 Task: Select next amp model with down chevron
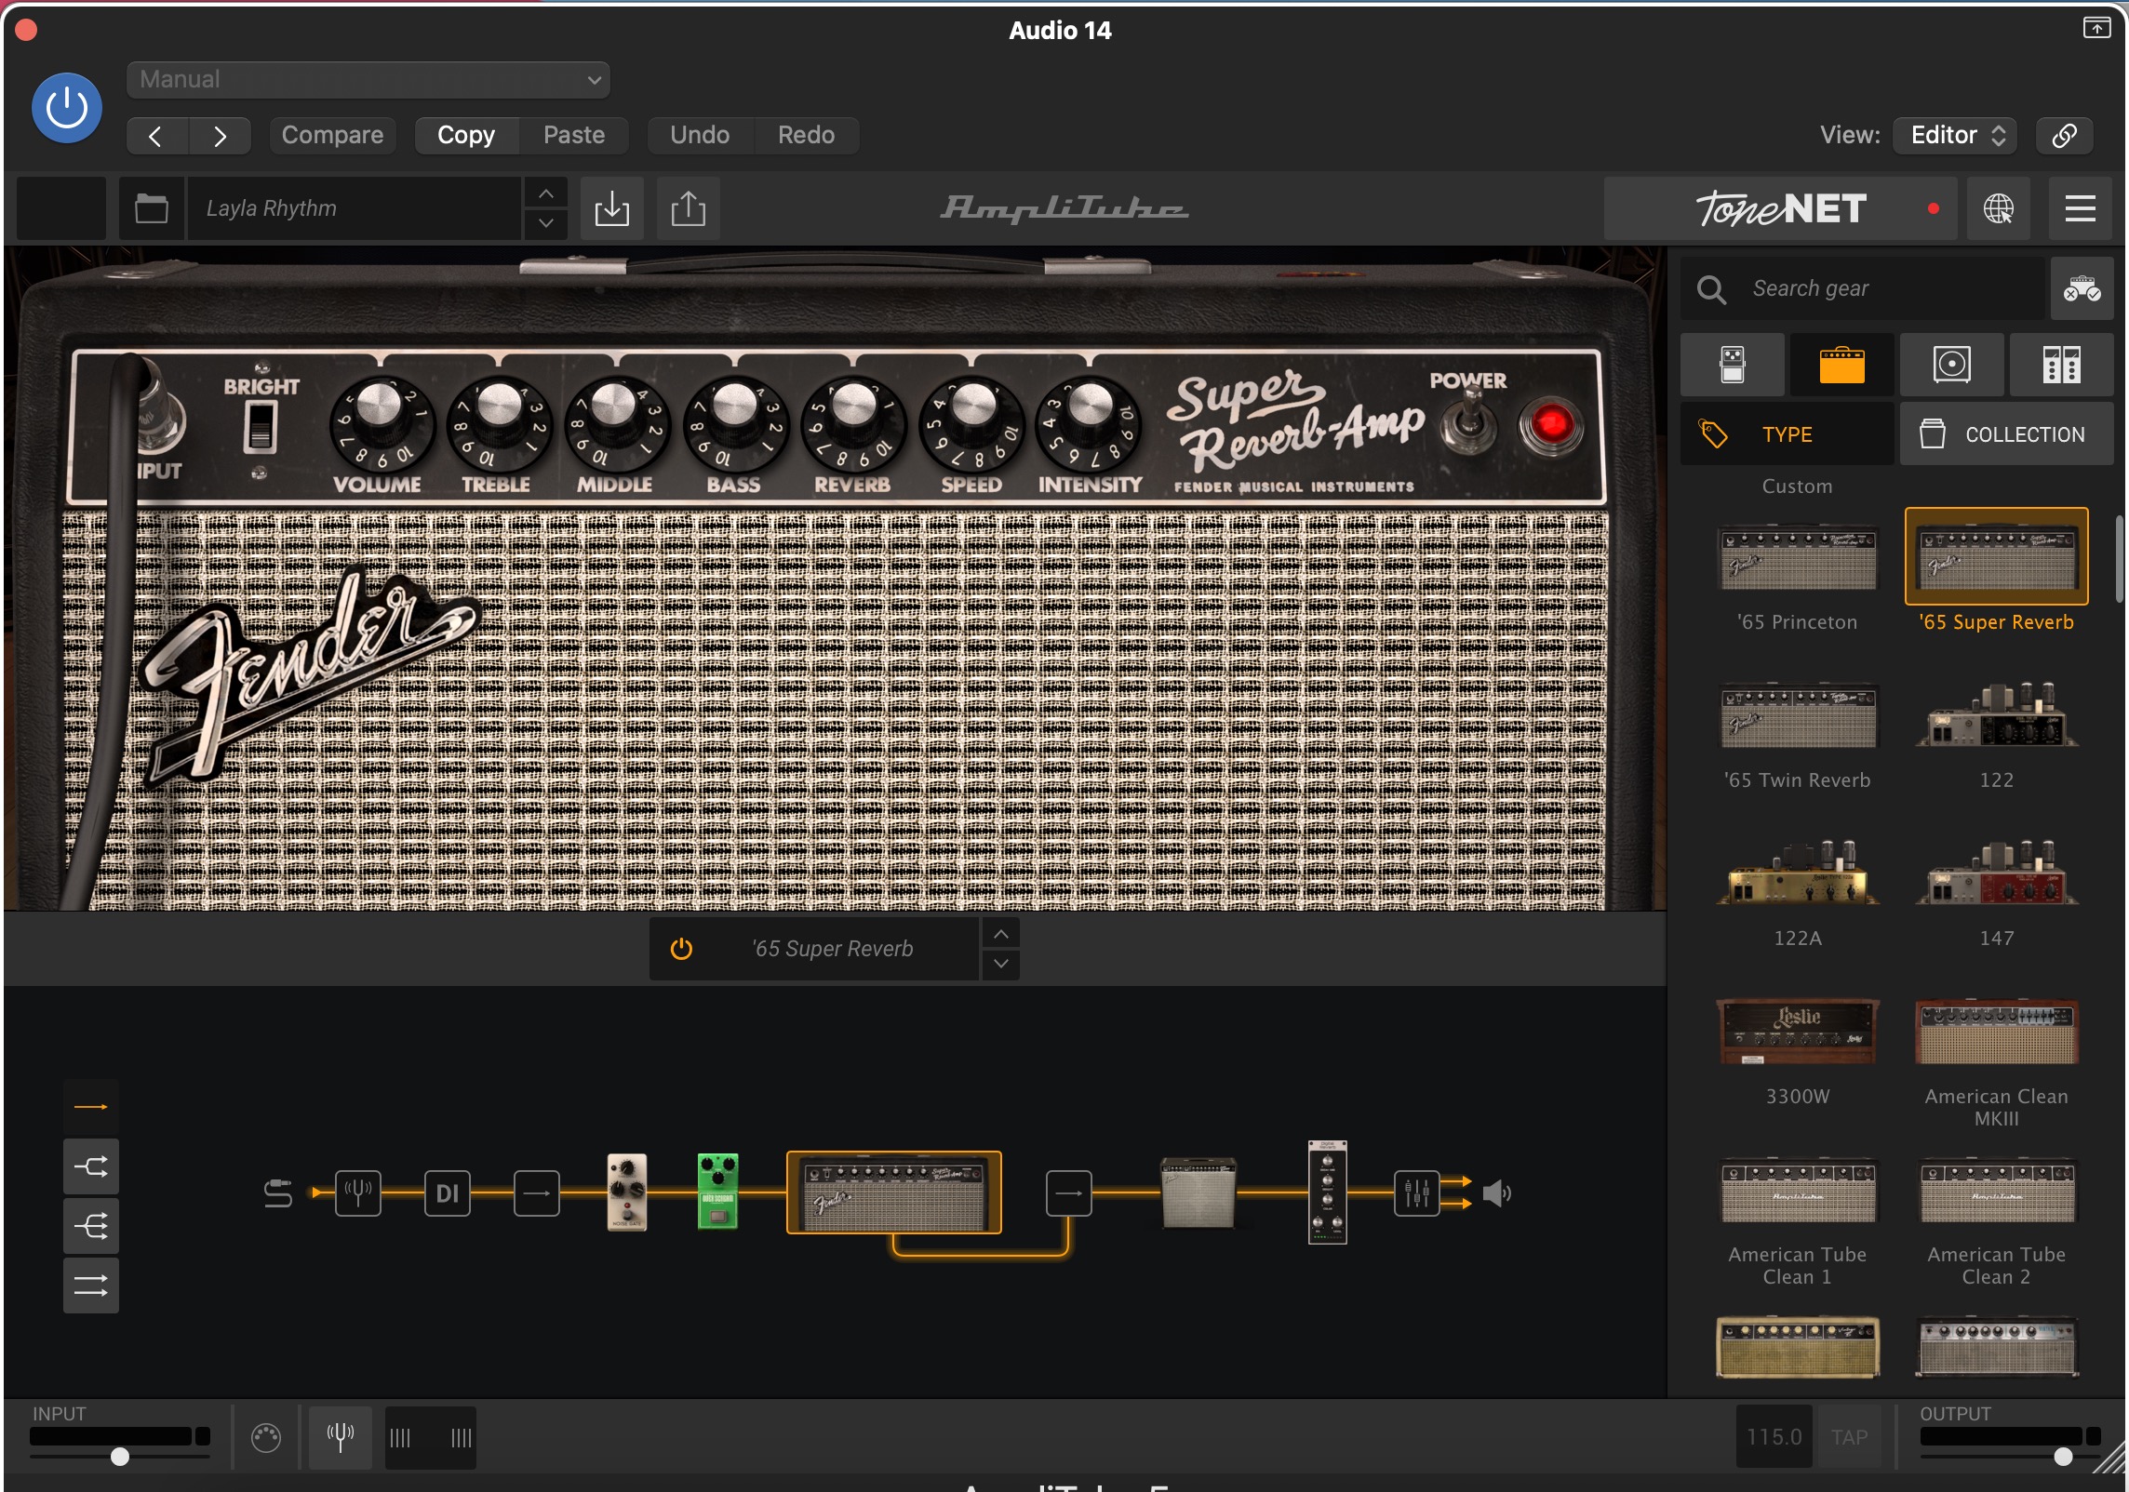pos(1001,964)
